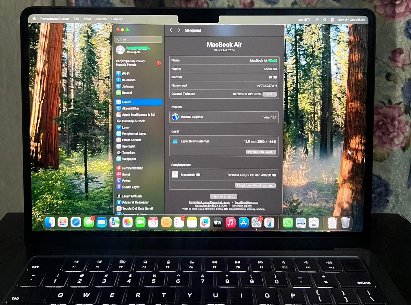Select Pemberitahuan in the sidebar
The width and height of the screenshot is (411, 305).
coord(138,168)
